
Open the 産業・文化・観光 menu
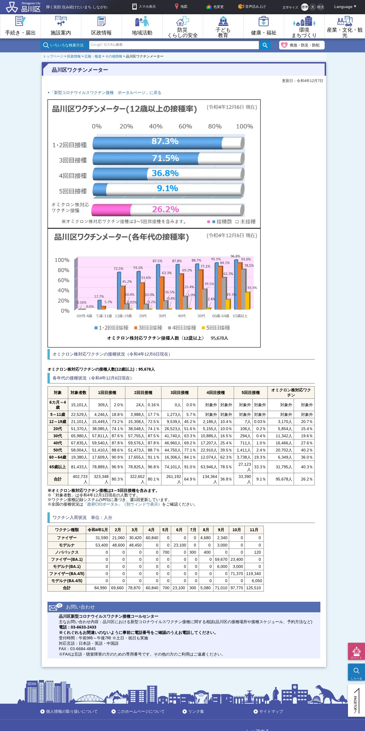point(345,26)
